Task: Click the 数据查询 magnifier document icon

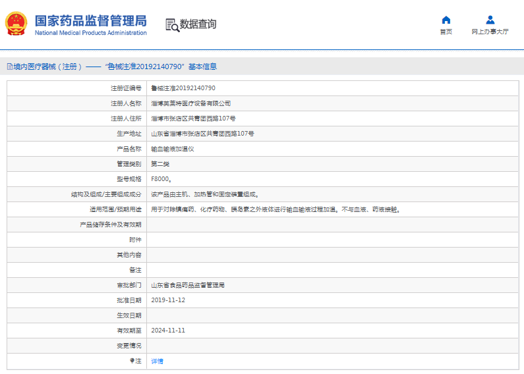Action: (172, 25)
